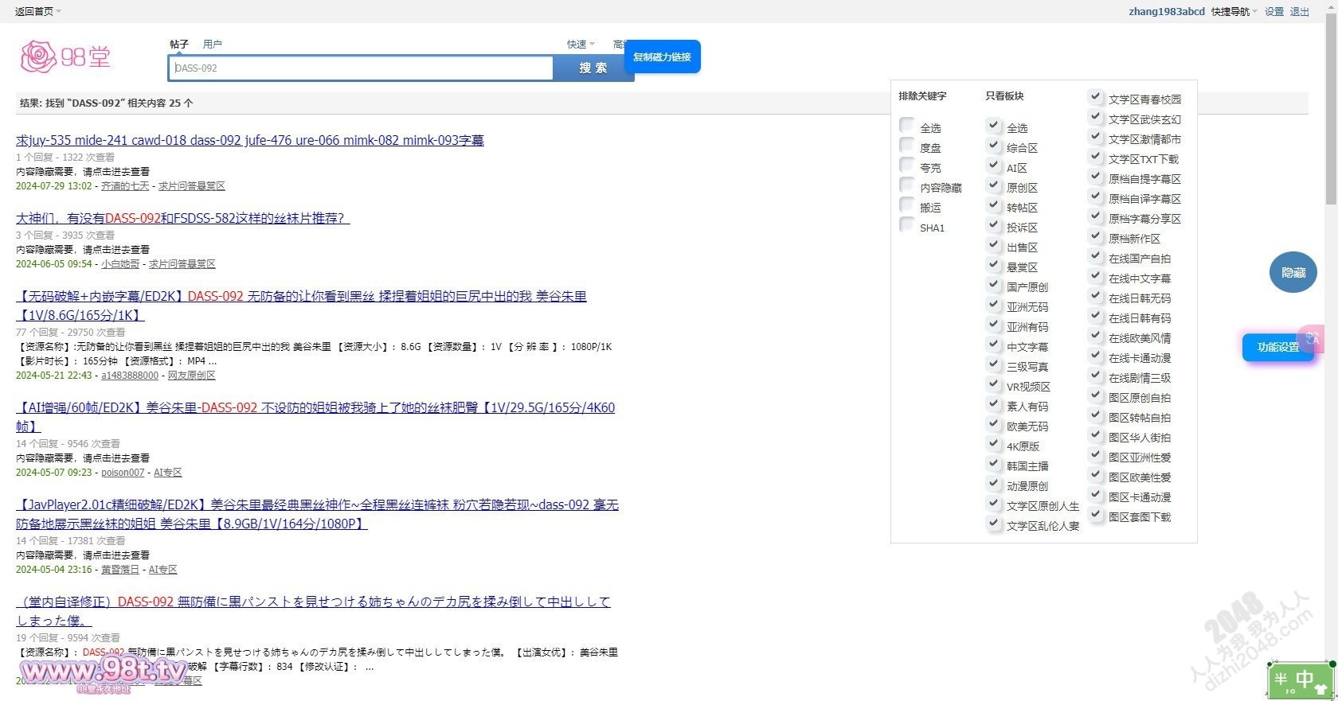Enable the 内容隐藏 exclude checkbox
Viewport: 1338px width, 701px height.
tap(907, 185)
